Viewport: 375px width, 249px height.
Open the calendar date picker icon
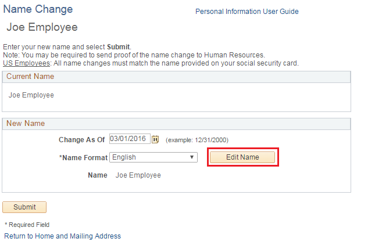pos(155,139)
